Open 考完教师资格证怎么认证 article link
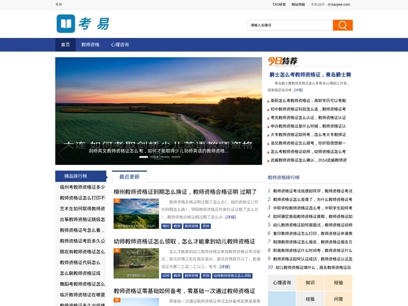The width and height of the screenshot is (408, 306). [308, 118]
